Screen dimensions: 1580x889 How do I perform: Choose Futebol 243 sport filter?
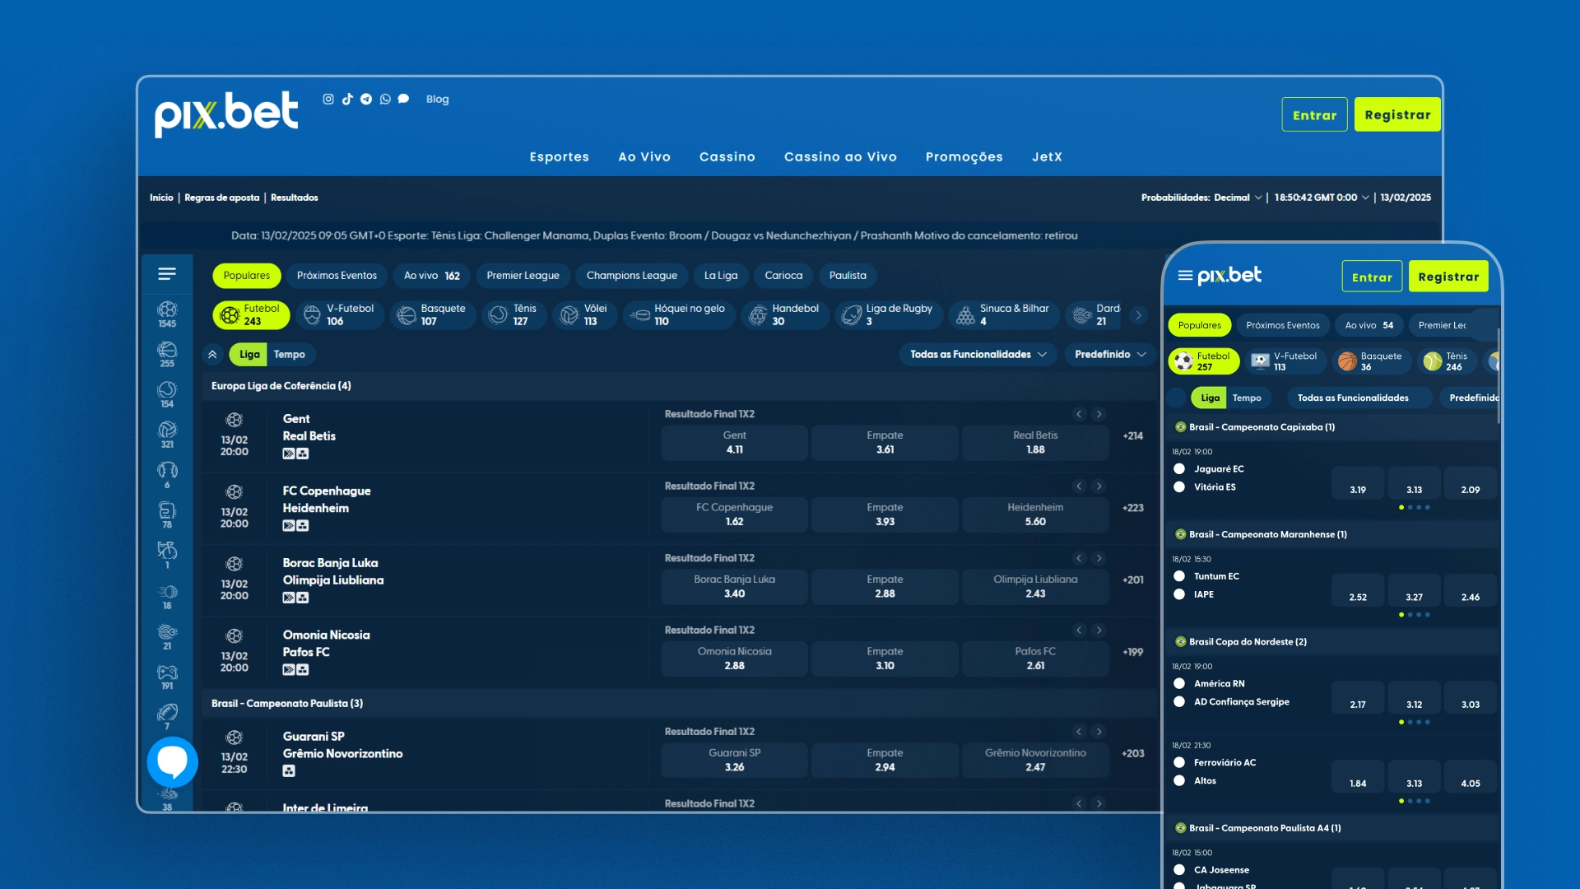pos(252,314)
